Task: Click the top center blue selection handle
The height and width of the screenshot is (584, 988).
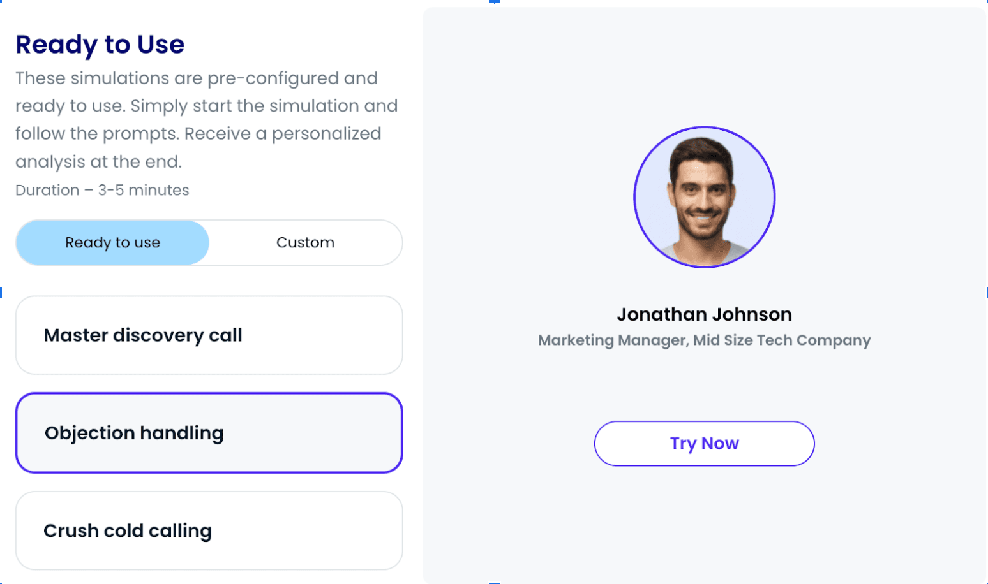Action: (x=494, y=2)
